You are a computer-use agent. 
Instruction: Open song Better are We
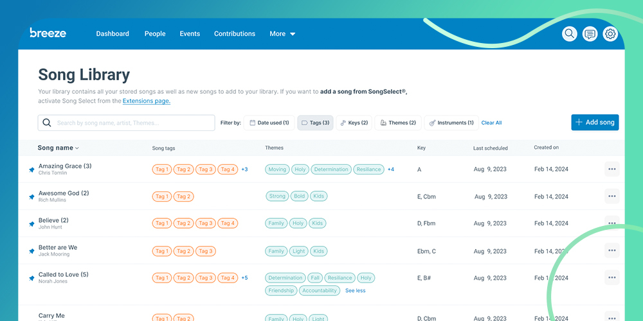[x=58, y=247]
